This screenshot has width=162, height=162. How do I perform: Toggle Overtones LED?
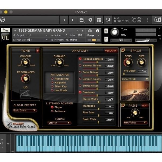[80, 92]
